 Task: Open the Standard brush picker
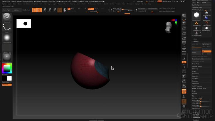click(x=7, y=18)
